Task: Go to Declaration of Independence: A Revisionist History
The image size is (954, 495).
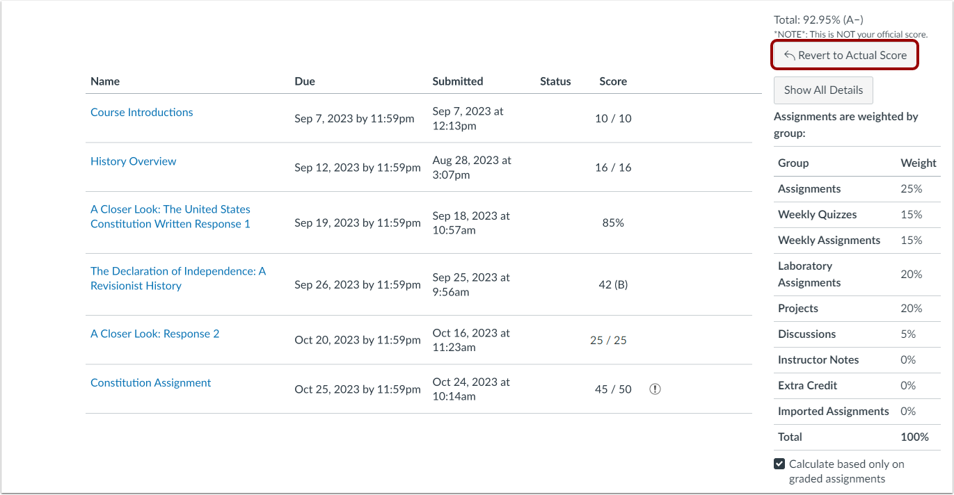Action: coord(178,278)
